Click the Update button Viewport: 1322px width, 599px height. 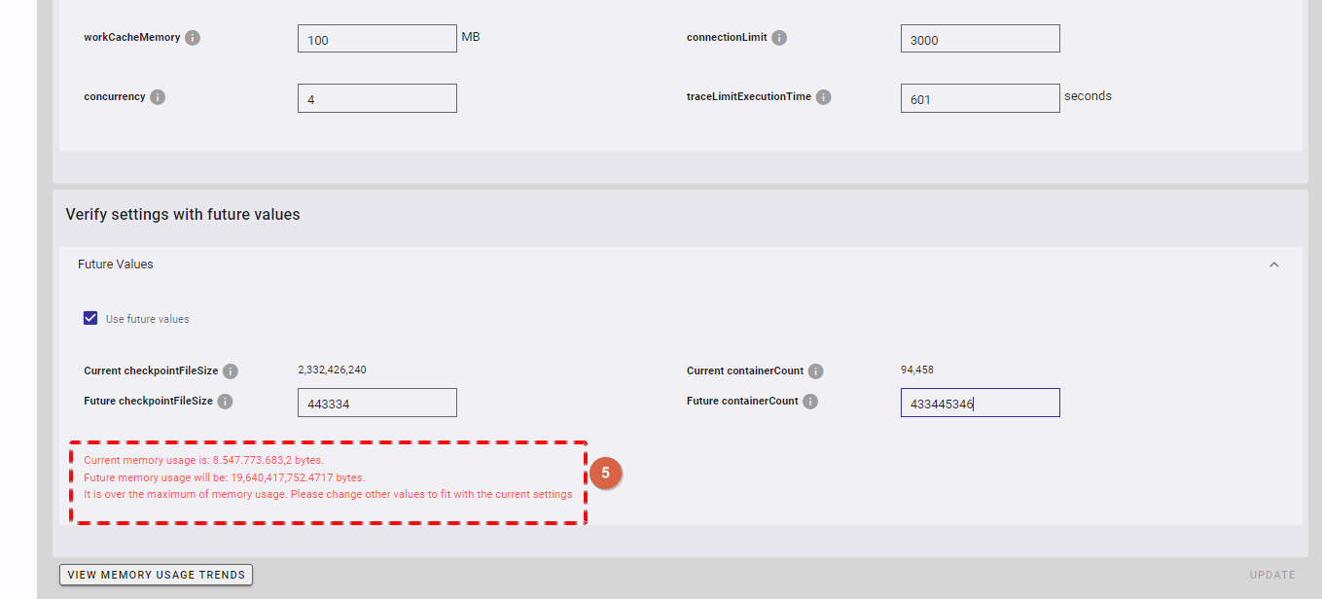1272,575
